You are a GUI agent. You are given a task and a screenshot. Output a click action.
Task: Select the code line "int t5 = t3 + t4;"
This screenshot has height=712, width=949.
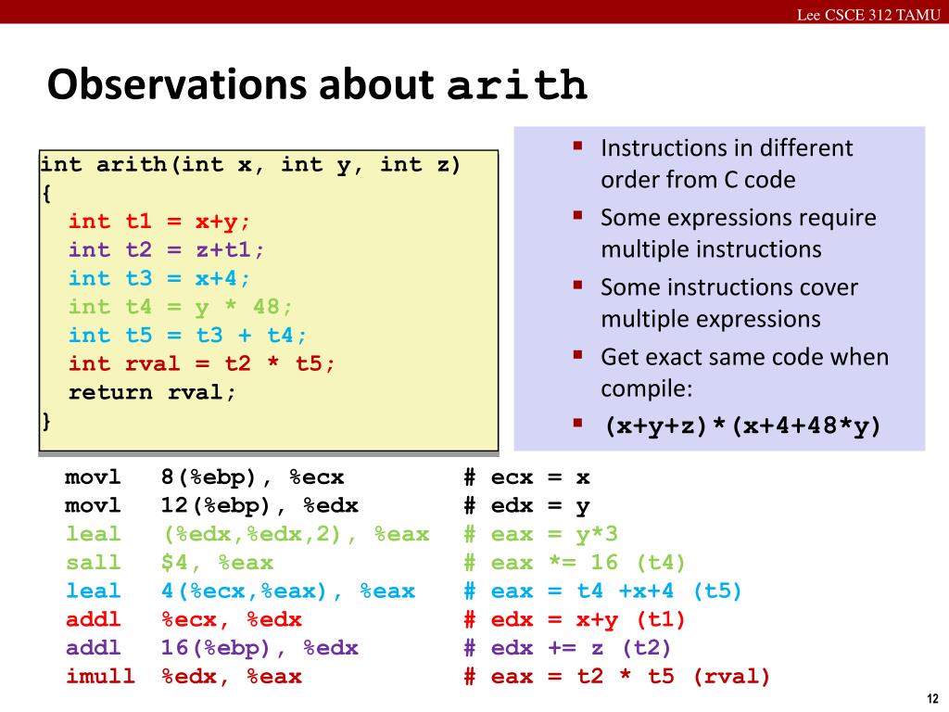187,335
